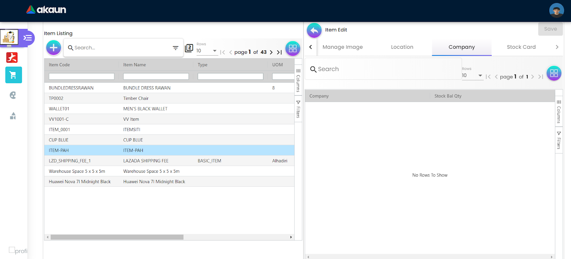Toggle the Filters side panel in Item Listing
Viewport: 571px width, 259px height.
click(298, 109)
